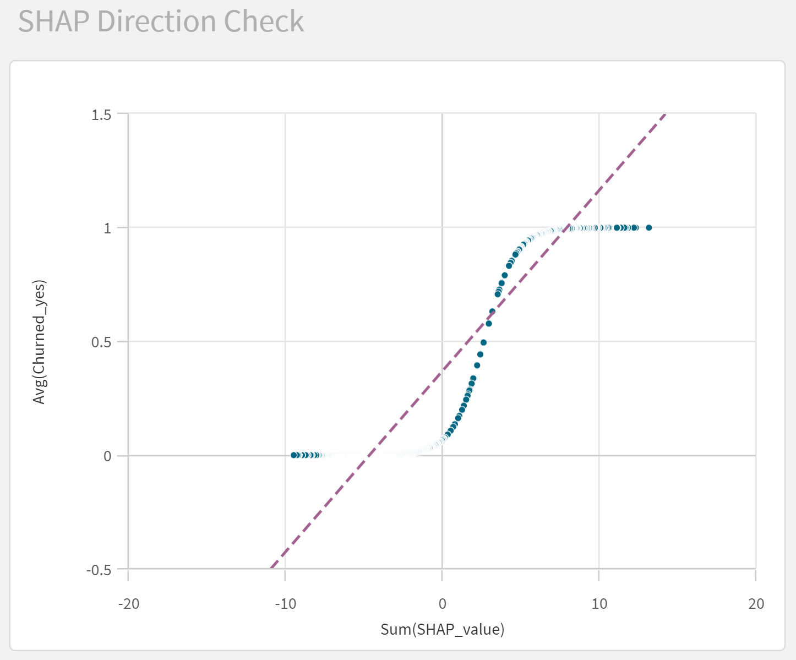Click the 20 x-axis label
Screen dimensions: 796x660
756,604
